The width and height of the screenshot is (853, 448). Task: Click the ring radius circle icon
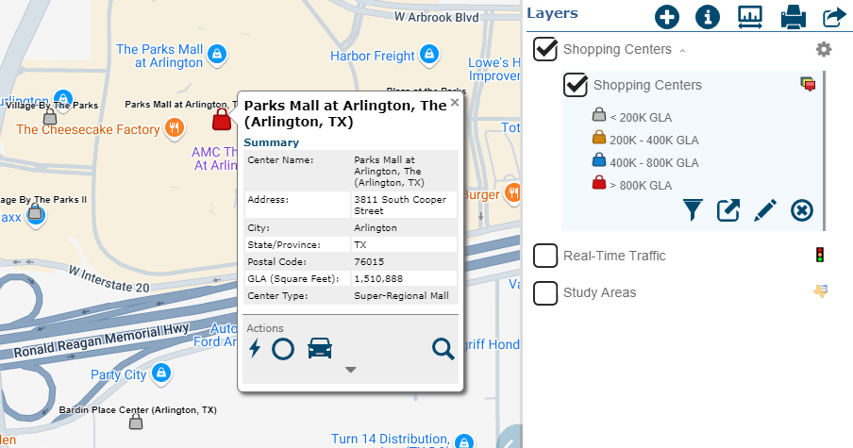283,348
